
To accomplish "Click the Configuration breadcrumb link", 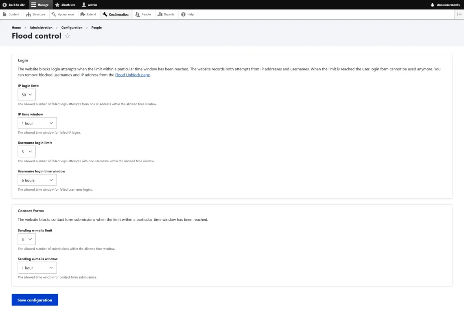I will (x=72, y=28).
